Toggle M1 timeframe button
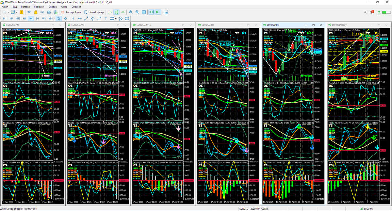Screen dimensions: 392x211 pyautogui.click(x=5, y=19)
